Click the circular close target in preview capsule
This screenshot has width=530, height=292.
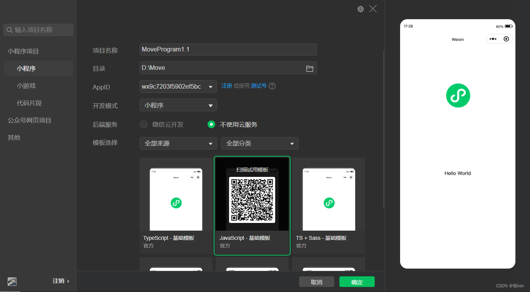pyautogui.click(x=506, y=39)
